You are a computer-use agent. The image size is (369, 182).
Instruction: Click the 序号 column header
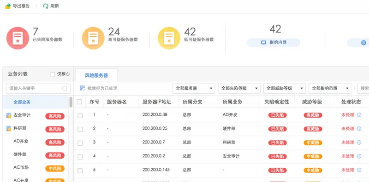(94, 102)
